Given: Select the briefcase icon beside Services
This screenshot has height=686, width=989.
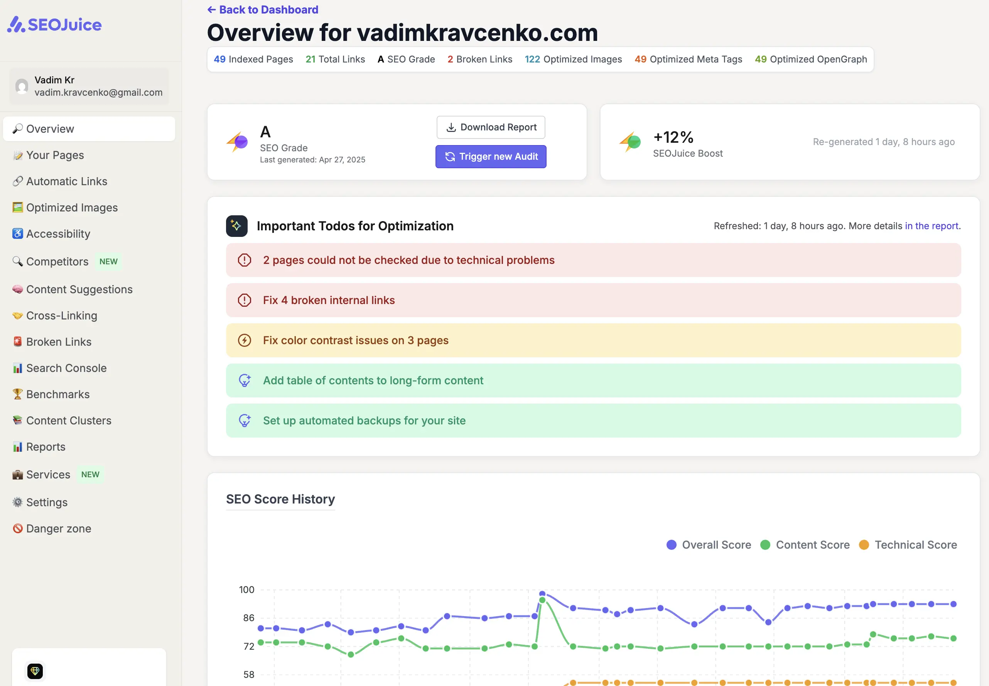Looking at the screenshot, I should (x=17, y=474).
